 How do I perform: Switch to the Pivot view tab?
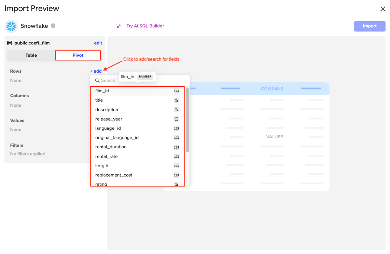(x=78, y=55)
